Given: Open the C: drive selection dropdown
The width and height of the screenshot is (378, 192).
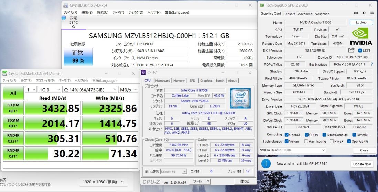Looking at the screenshot, I should [90, 90].
